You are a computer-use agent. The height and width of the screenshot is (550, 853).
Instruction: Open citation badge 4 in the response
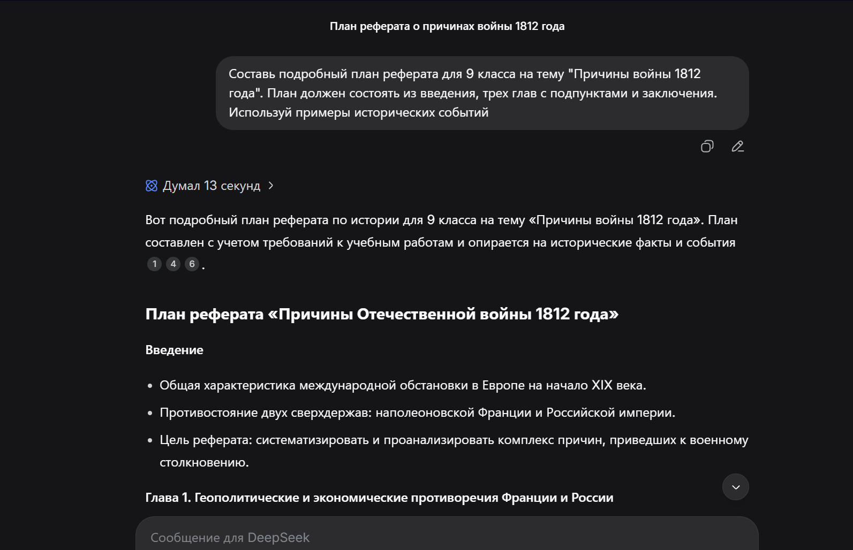pos(172,264)
